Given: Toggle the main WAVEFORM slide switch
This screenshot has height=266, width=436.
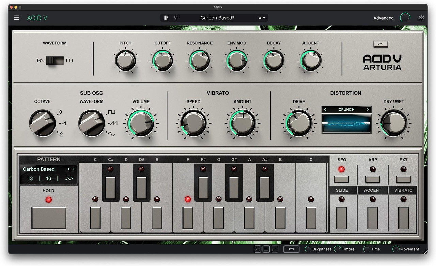Looking at the screenshot, I should (55, 61).
